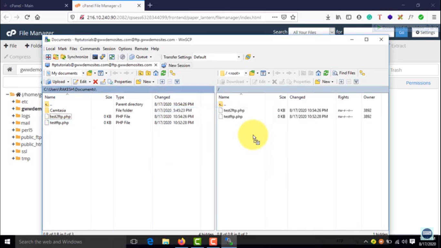Select the Camtasia folder in local panel
This screenshot has height=248, width=441.
tap(58, 110)
